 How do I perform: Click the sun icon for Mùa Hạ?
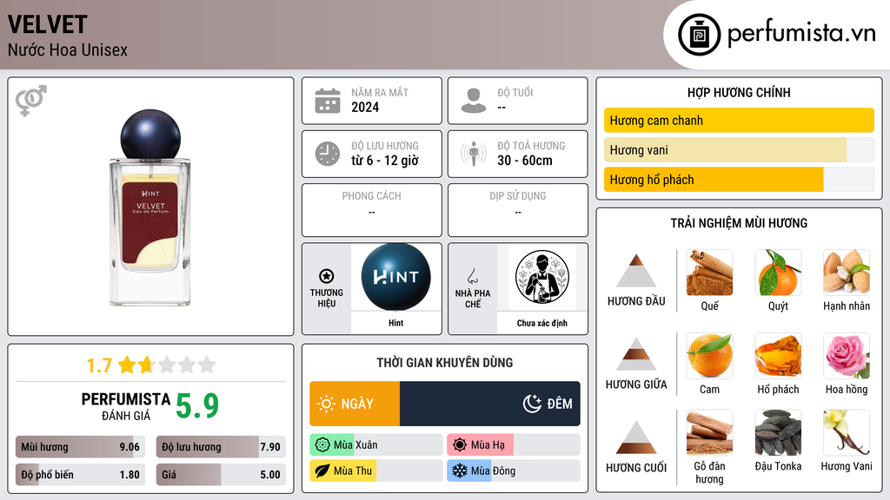coord(460,445)
